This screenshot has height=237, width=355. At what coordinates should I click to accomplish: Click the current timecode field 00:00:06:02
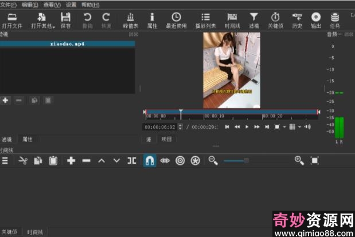pyautogui.click(x=160, y=127)
